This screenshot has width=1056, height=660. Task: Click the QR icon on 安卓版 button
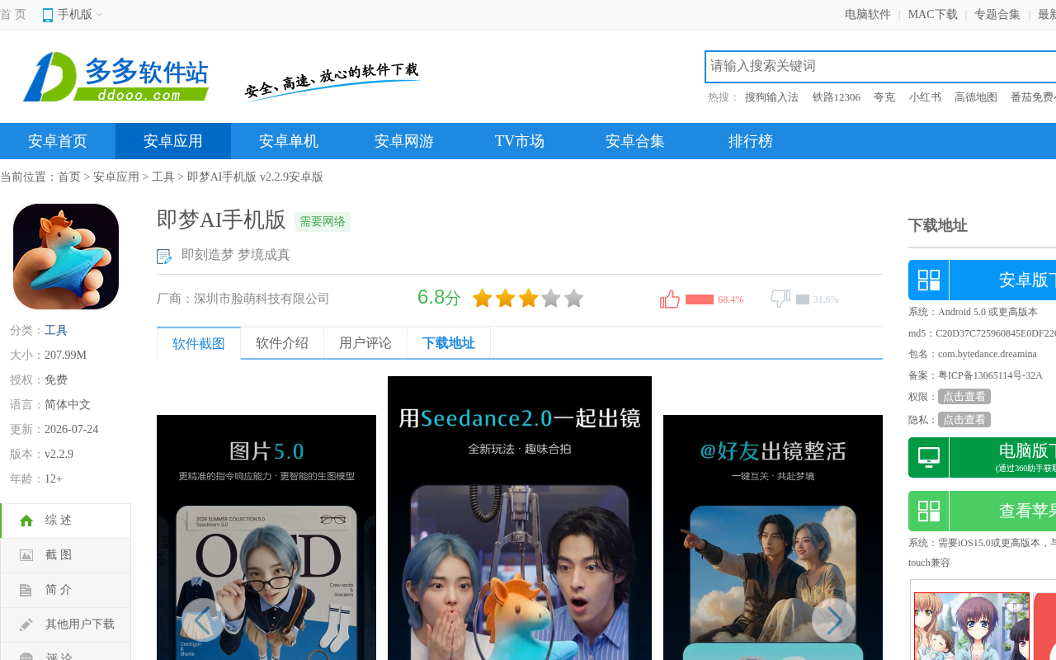(x=929, y=280)
